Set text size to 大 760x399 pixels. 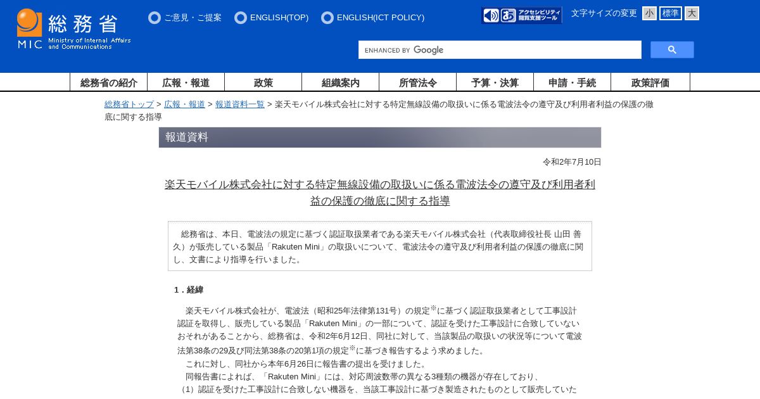692,13
